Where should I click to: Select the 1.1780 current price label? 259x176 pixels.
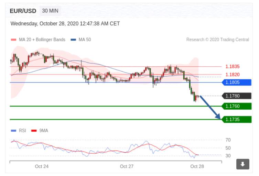(x=237, y=96)
